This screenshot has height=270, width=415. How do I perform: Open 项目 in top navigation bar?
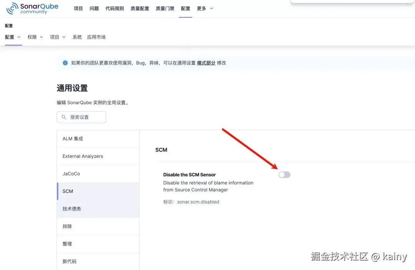[x=78, y=8]
